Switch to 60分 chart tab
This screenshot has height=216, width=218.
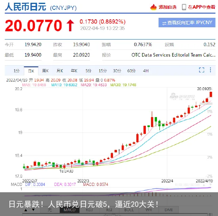click(x=131, y=71)
